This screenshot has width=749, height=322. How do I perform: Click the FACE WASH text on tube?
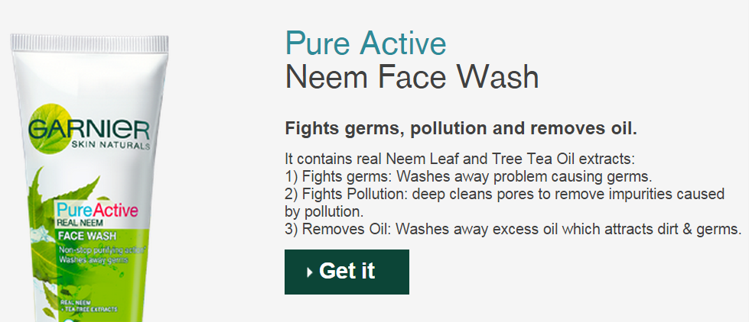87,237
